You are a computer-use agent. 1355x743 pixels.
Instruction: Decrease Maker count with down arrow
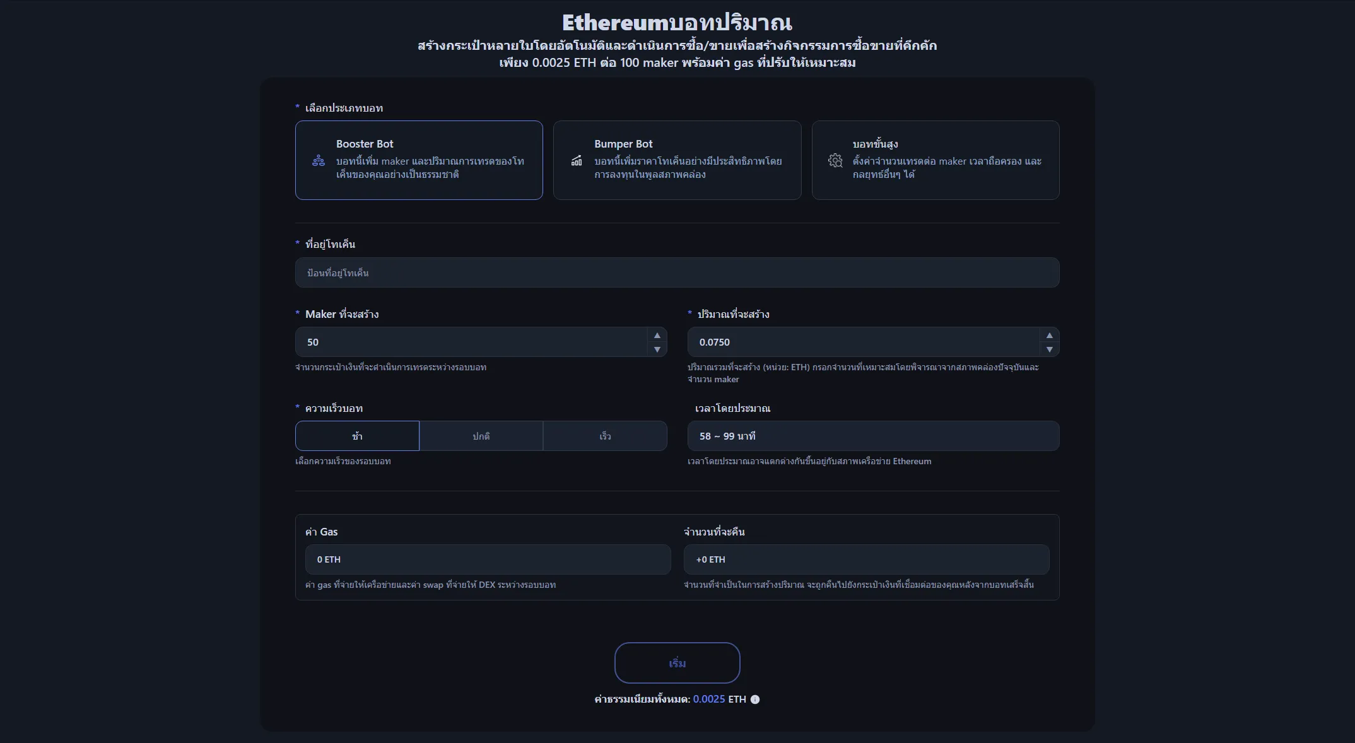[657, 349]
